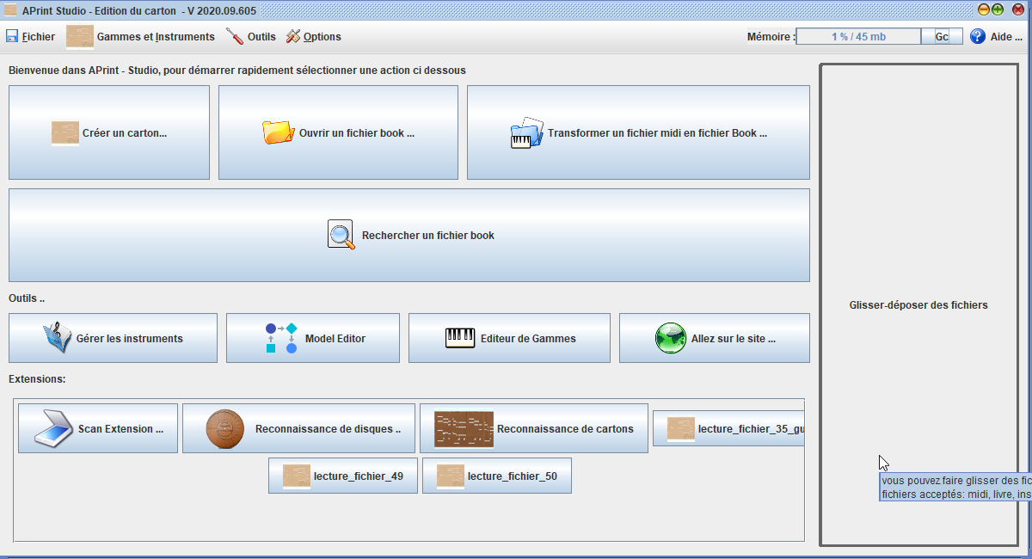Click the Gérer les instruments music icon
The height and width of the screenshot is (559, 1032).
click(57, 338)
